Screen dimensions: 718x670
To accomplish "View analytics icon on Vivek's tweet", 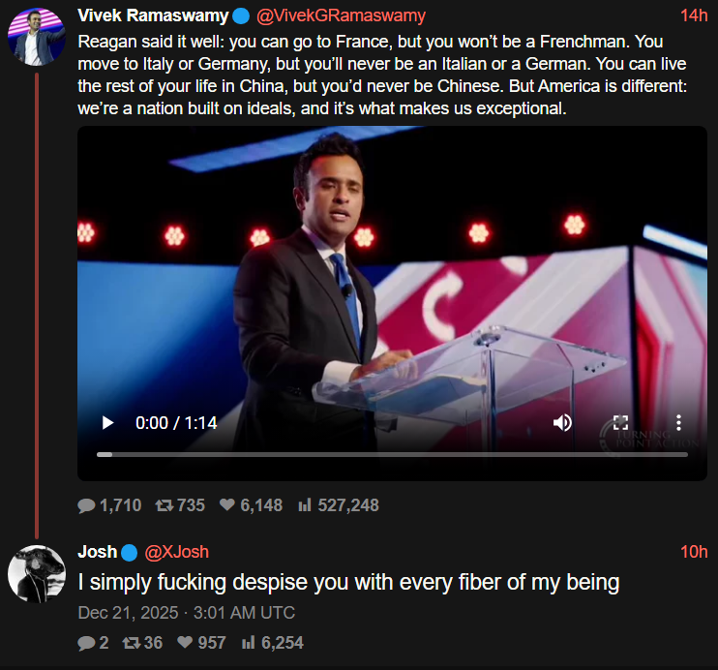I will tap(304, 505).
